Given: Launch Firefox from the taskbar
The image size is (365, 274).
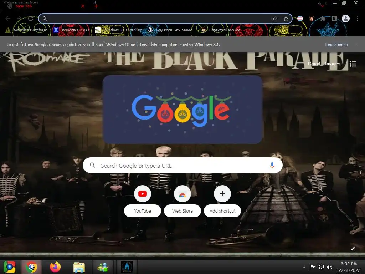Looking at the screenshot, I should [x=55, y=267].
